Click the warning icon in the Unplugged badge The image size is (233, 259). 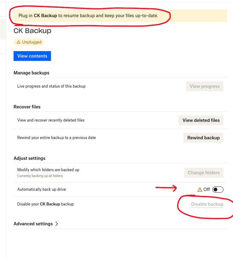click(18, 42)
